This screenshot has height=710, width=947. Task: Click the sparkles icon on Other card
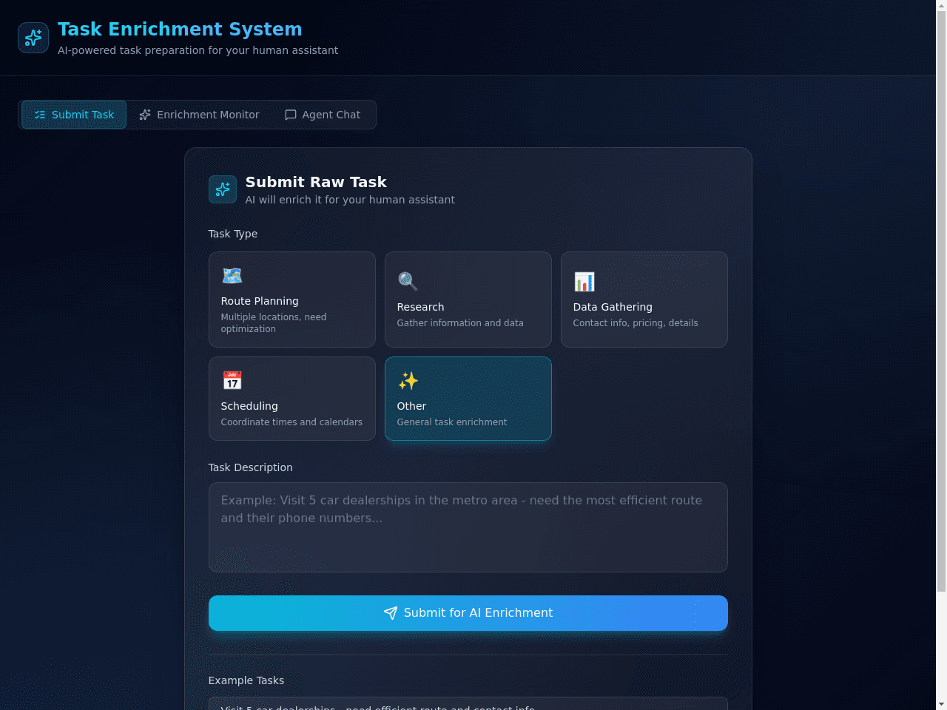tap(408, 380)
